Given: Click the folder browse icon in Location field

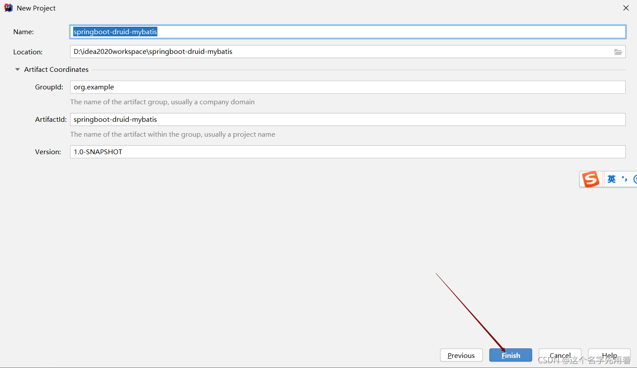Looking at the screenshot, I should point(618,52).
